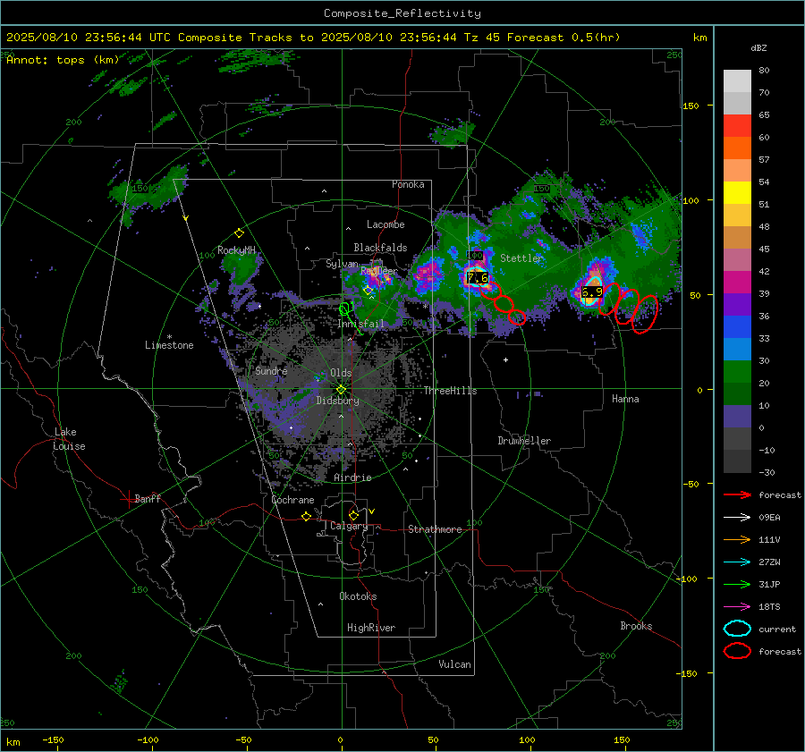The height and width of the screenshot is (752, 805).
Task: Select the magenta 42-39 dBZ color swatch
Action: (x=737, y=283)
